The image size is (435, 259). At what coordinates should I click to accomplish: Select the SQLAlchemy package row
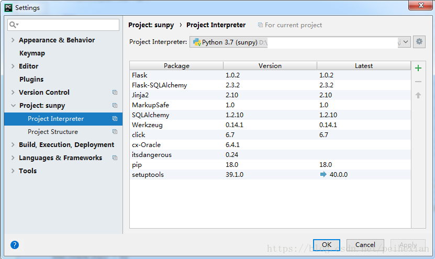click(x=270, y=115)
